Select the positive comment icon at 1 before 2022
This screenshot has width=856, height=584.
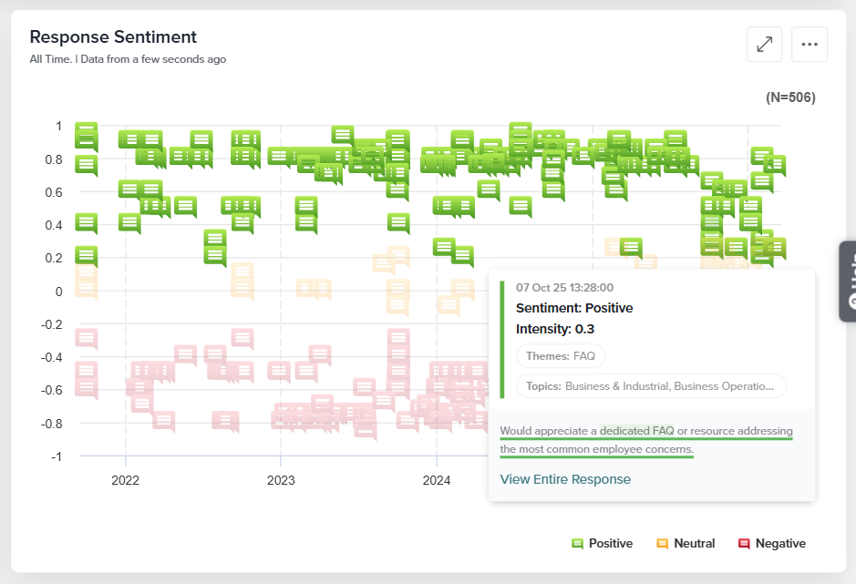[x=87, y=132]
